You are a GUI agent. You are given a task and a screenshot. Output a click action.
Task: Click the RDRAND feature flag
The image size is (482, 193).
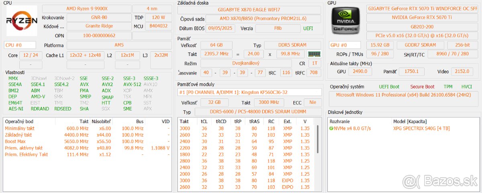40,109
